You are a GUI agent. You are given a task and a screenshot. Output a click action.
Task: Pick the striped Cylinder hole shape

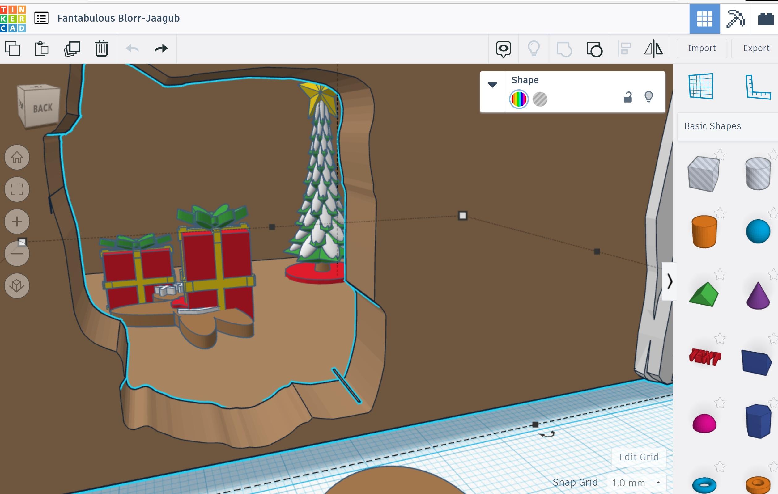point(758,174)
